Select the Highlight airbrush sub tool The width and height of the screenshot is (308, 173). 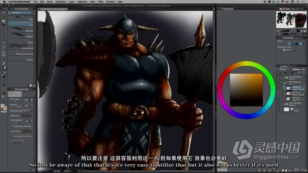(x=21, y=30)
